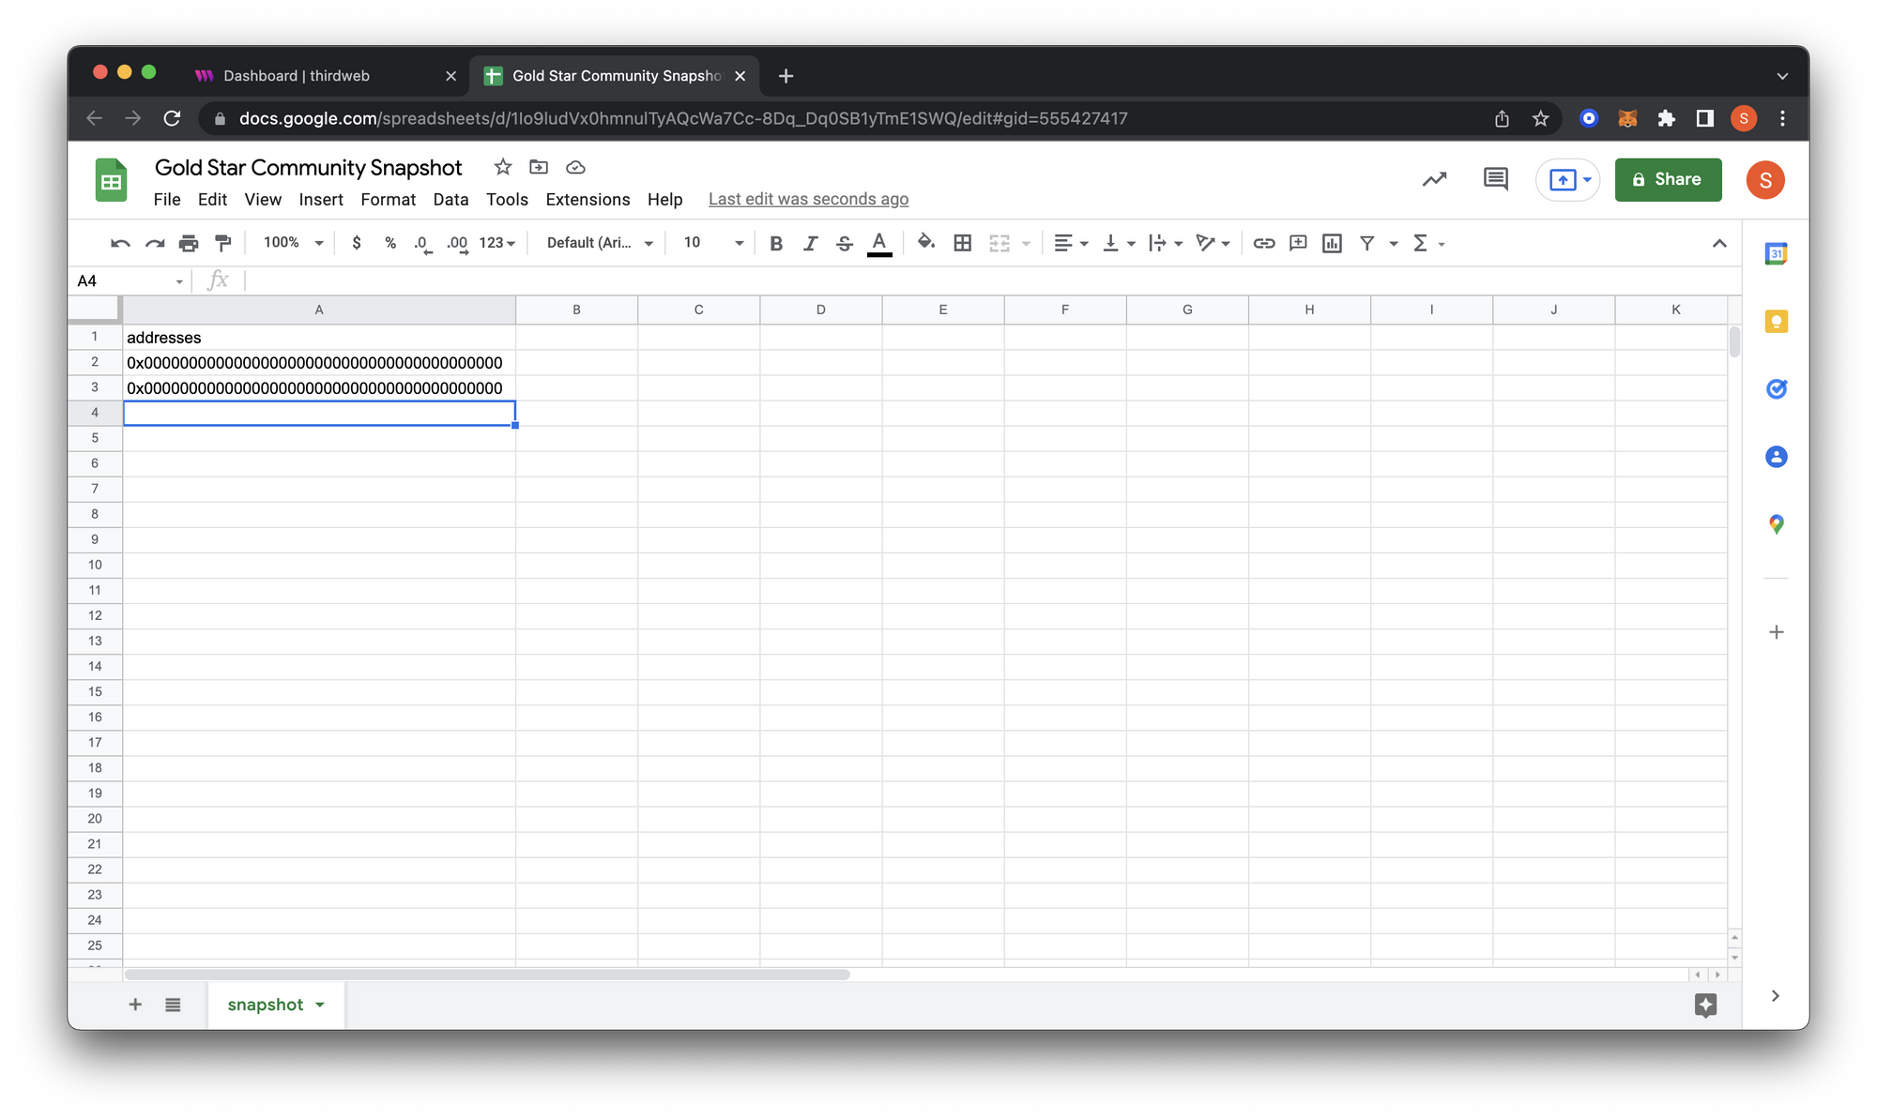Open vertical align dropdown
Image resolution: width=1877 pixels, height=1119 pixels.
(1119, 243)
